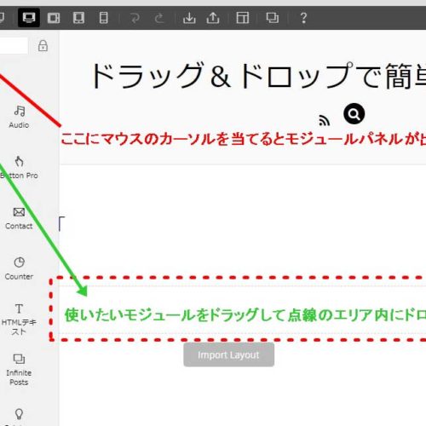426x426 pixels.
Task: Click the Import Layout button
Action: [x=228, y=354]
